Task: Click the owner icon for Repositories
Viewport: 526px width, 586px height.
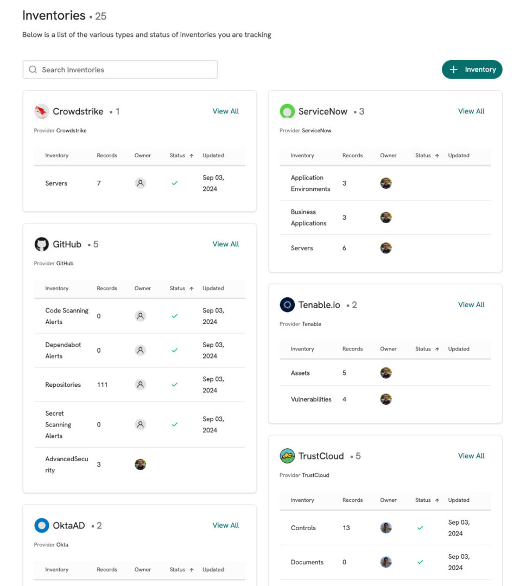Action: tap(140, 385)
